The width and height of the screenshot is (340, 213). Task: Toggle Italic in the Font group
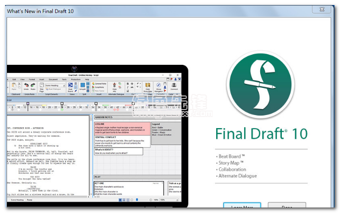(x=127, y=87)
